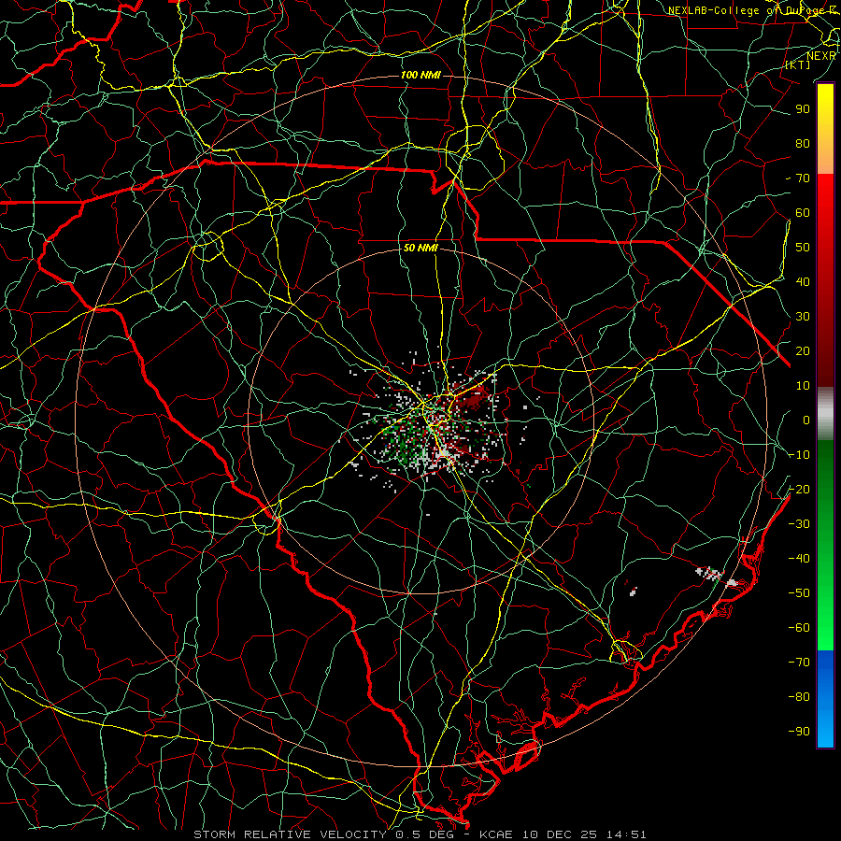Image resolution: width=841 pixels, height=841 pixels.
Task: Click the "STORM RELATIVE VELOCITY" caption text
Action: point(292,834)
